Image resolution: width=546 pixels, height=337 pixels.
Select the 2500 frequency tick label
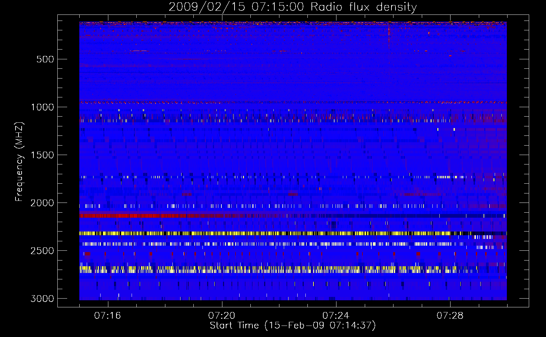[42, 251]
